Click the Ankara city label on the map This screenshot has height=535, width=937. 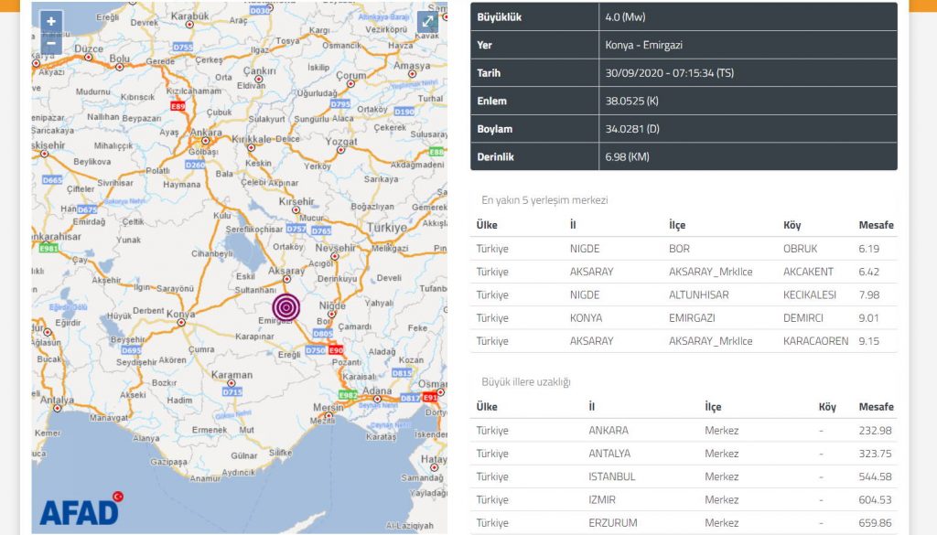(205, 132)
